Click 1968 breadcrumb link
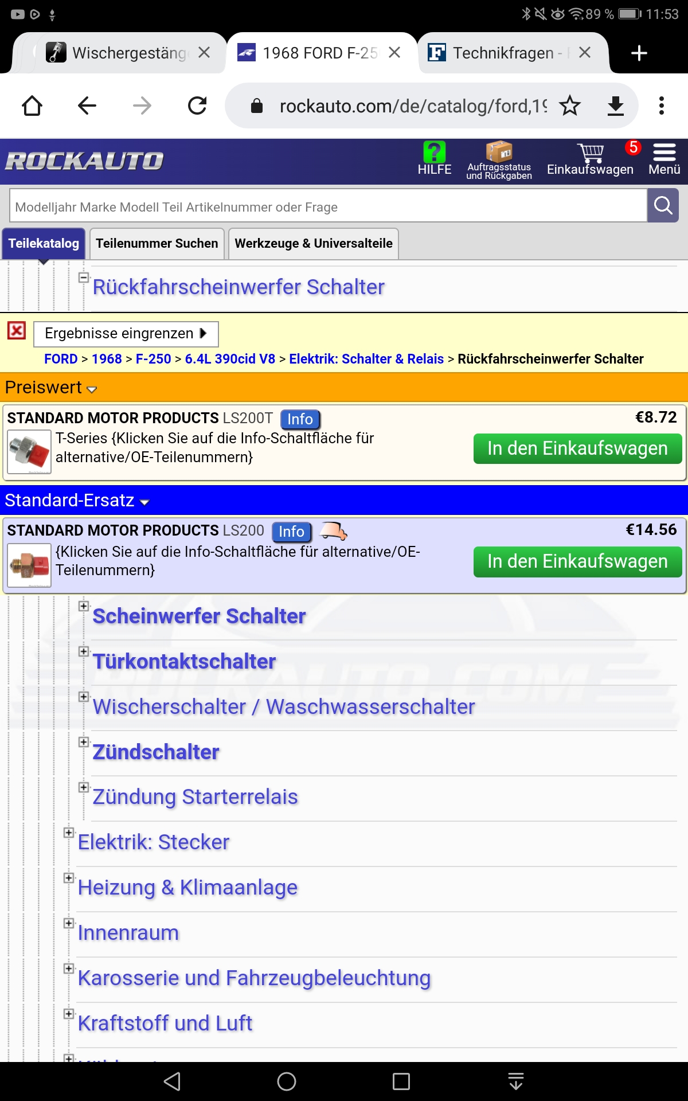The image size is (688, 1101). tap(107, 359)
